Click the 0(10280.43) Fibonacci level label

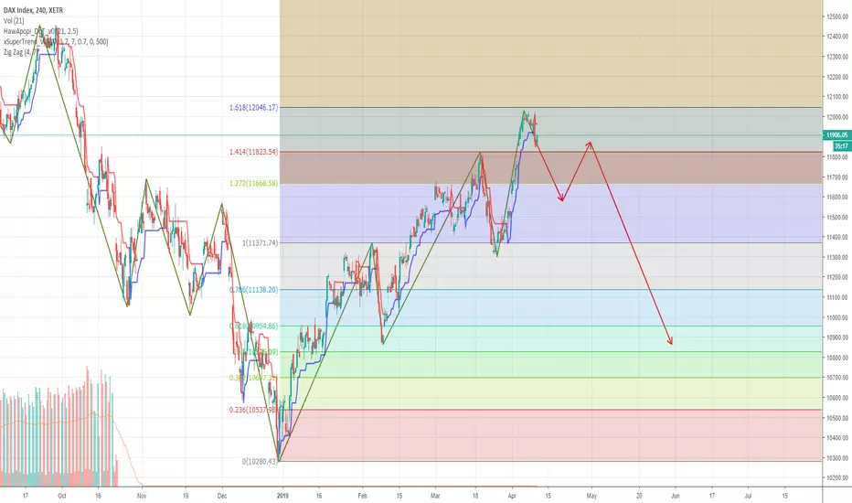[260, 461]
